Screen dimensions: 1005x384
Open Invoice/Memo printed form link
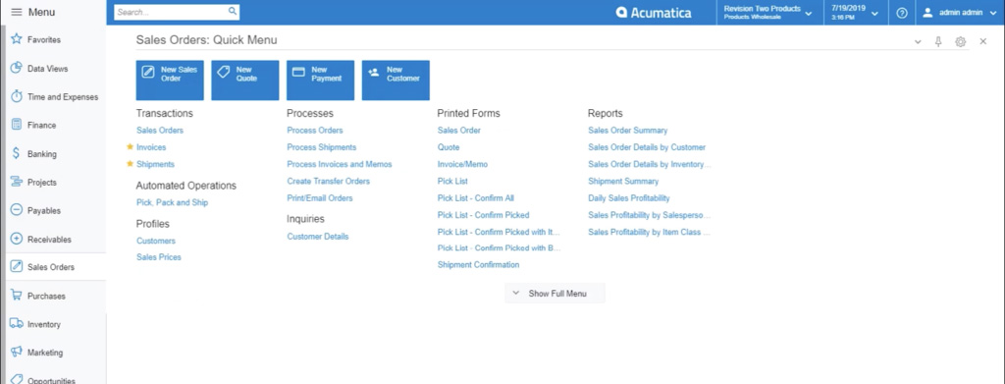pos(463,164)
